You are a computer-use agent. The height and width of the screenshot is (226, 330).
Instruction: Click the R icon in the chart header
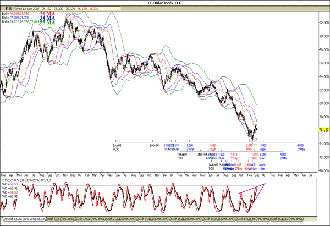[x=11, y=9]
